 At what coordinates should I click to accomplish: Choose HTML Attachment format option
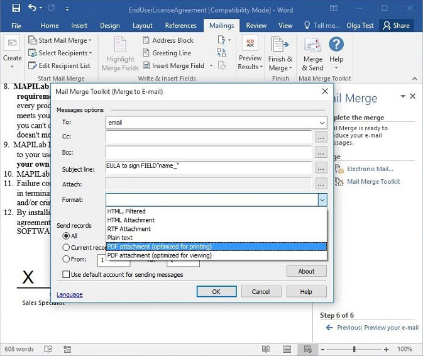(216, 220)
